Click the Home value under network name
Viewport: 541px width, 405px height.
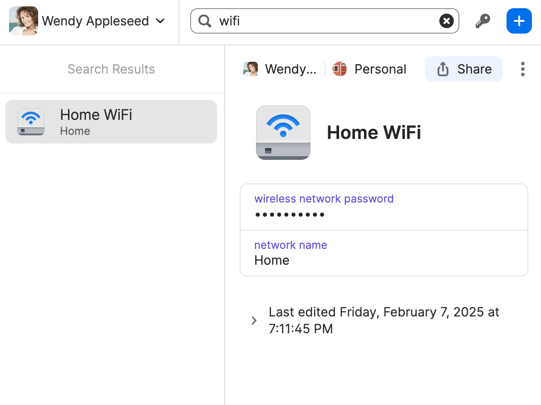coord(272,260)
